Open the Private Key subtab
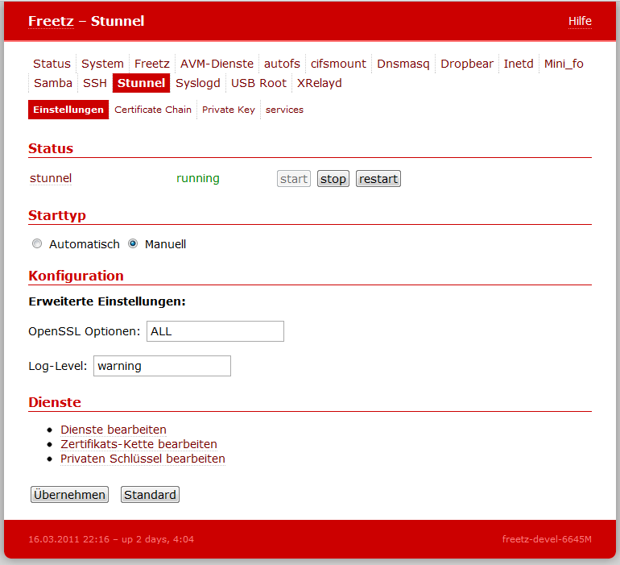This screenshot has width=620, height=565. click(x=228, y=110)
